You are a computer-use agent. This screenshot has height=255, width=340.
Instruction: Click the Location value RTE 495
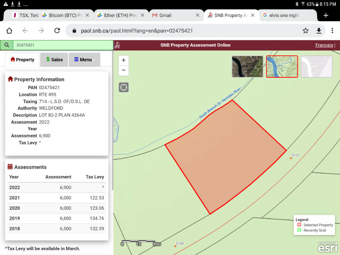(x=48, y=94)
